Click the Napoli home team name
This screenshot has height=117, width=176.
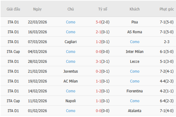coord(71,101)
